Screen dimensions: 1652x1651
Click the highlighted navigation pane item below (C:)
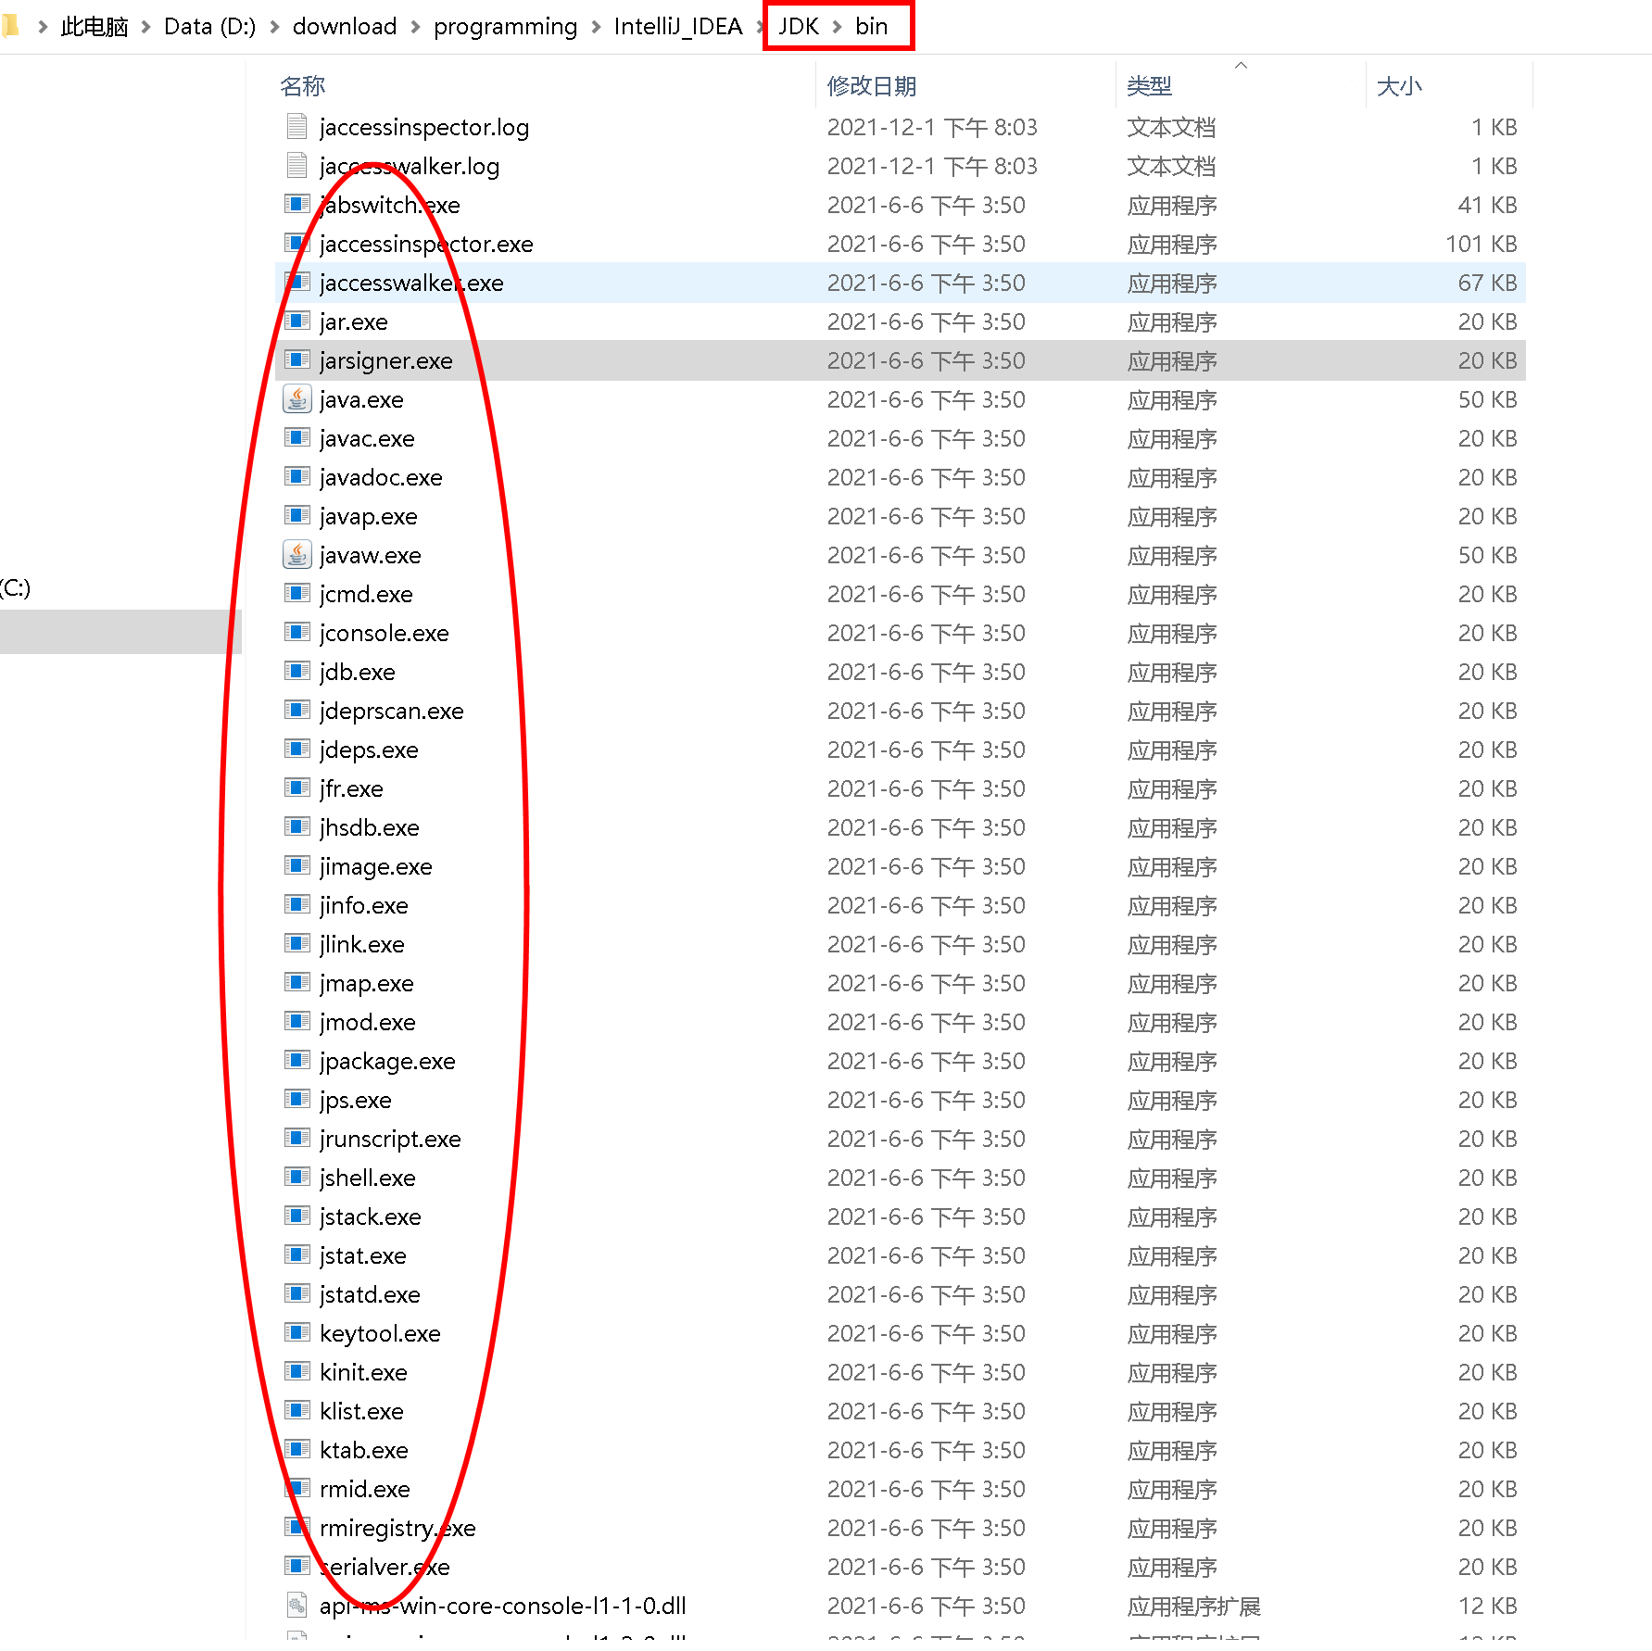[x=120, y=631]
